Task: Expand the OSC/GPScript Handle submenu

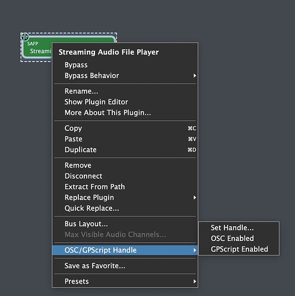Action: (x=125, y=250)
